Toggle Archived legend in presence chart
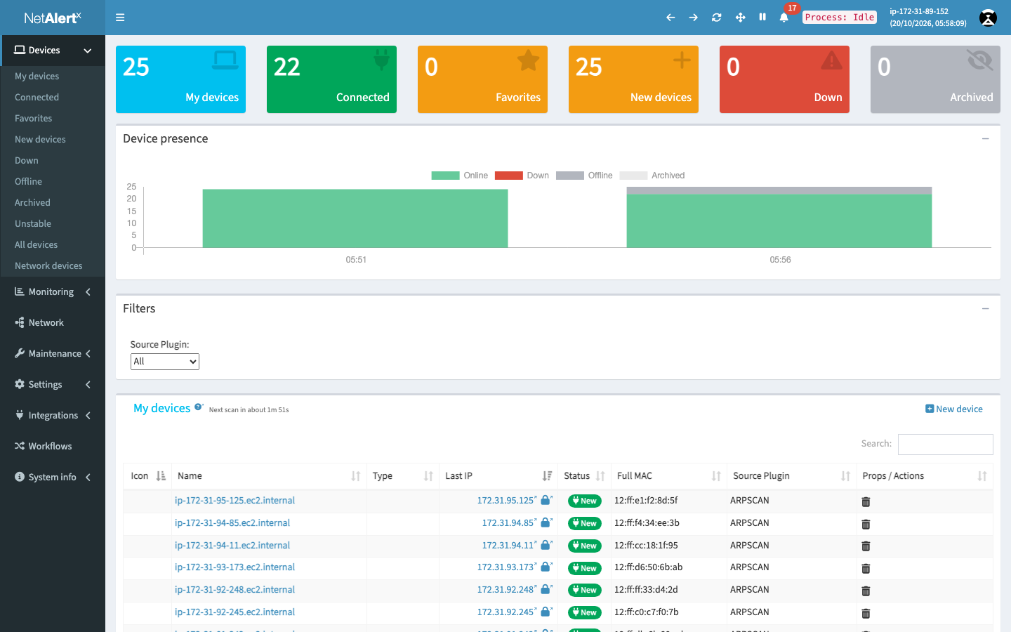The image size is (1011, 632). pos(652,176)
